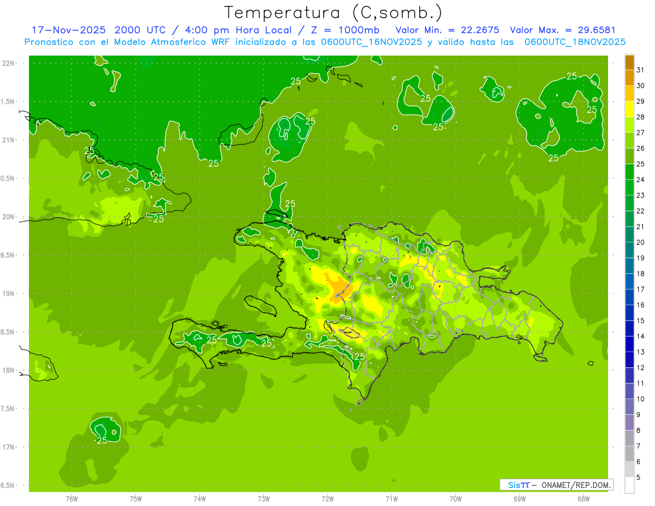Click the '22N' latitude axis label
Image resolution: width=655 pixels, height=506 pixels.
[x=9, y=63]
